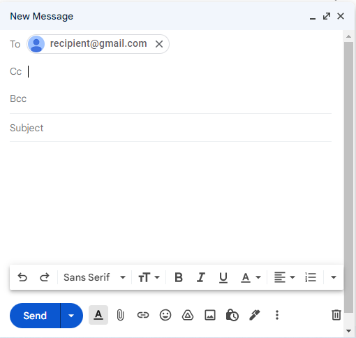
Task: Remove recipient@gmail.com from To field
Action: coord(159,44)
